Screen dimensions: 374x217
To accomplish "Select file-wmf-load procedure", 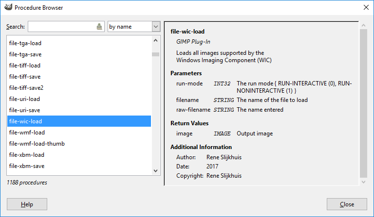I will [79, 133].
